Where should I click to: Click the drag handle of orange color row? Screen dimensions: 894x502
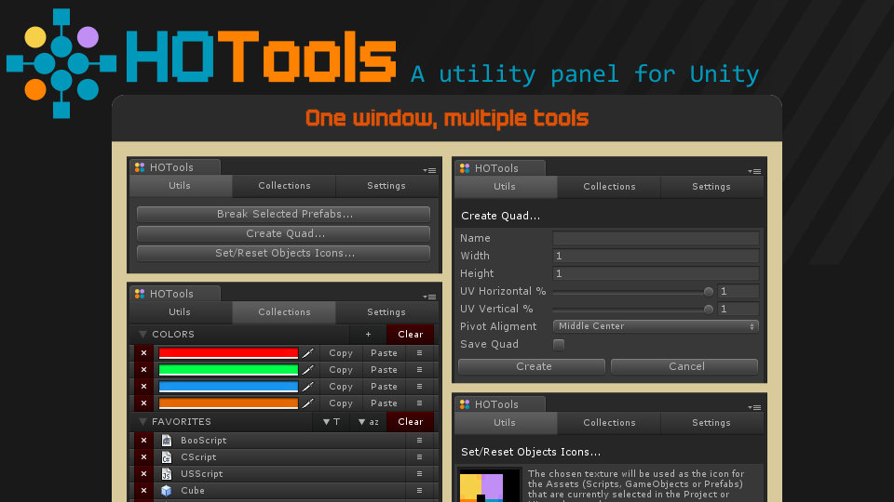click(x=419, y=403)
